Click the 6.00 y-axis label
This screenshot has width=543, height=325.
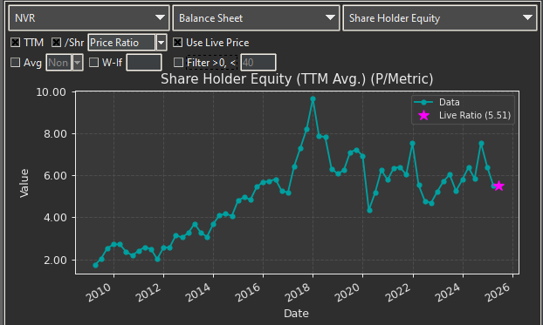[x=55, y=176]
